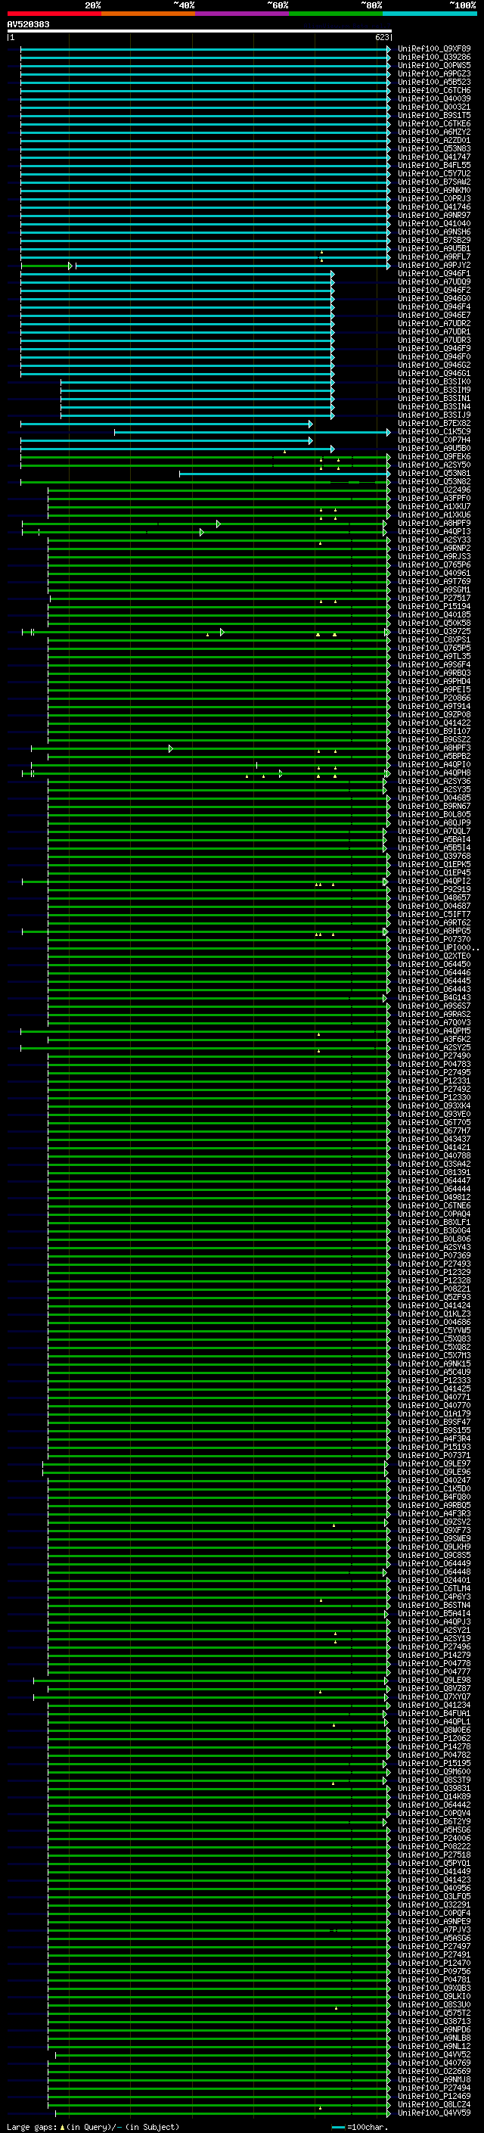Click the cyan ~100% identity legend bar
The image size is (484, 2133).
[430, 14]
